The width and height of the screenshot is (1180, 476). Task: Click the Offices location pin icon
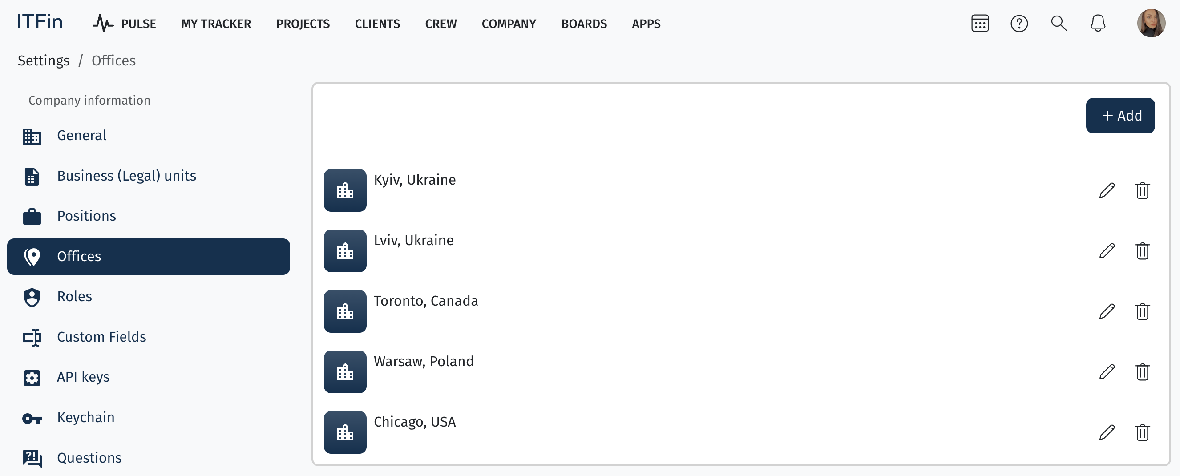(32, 257)
